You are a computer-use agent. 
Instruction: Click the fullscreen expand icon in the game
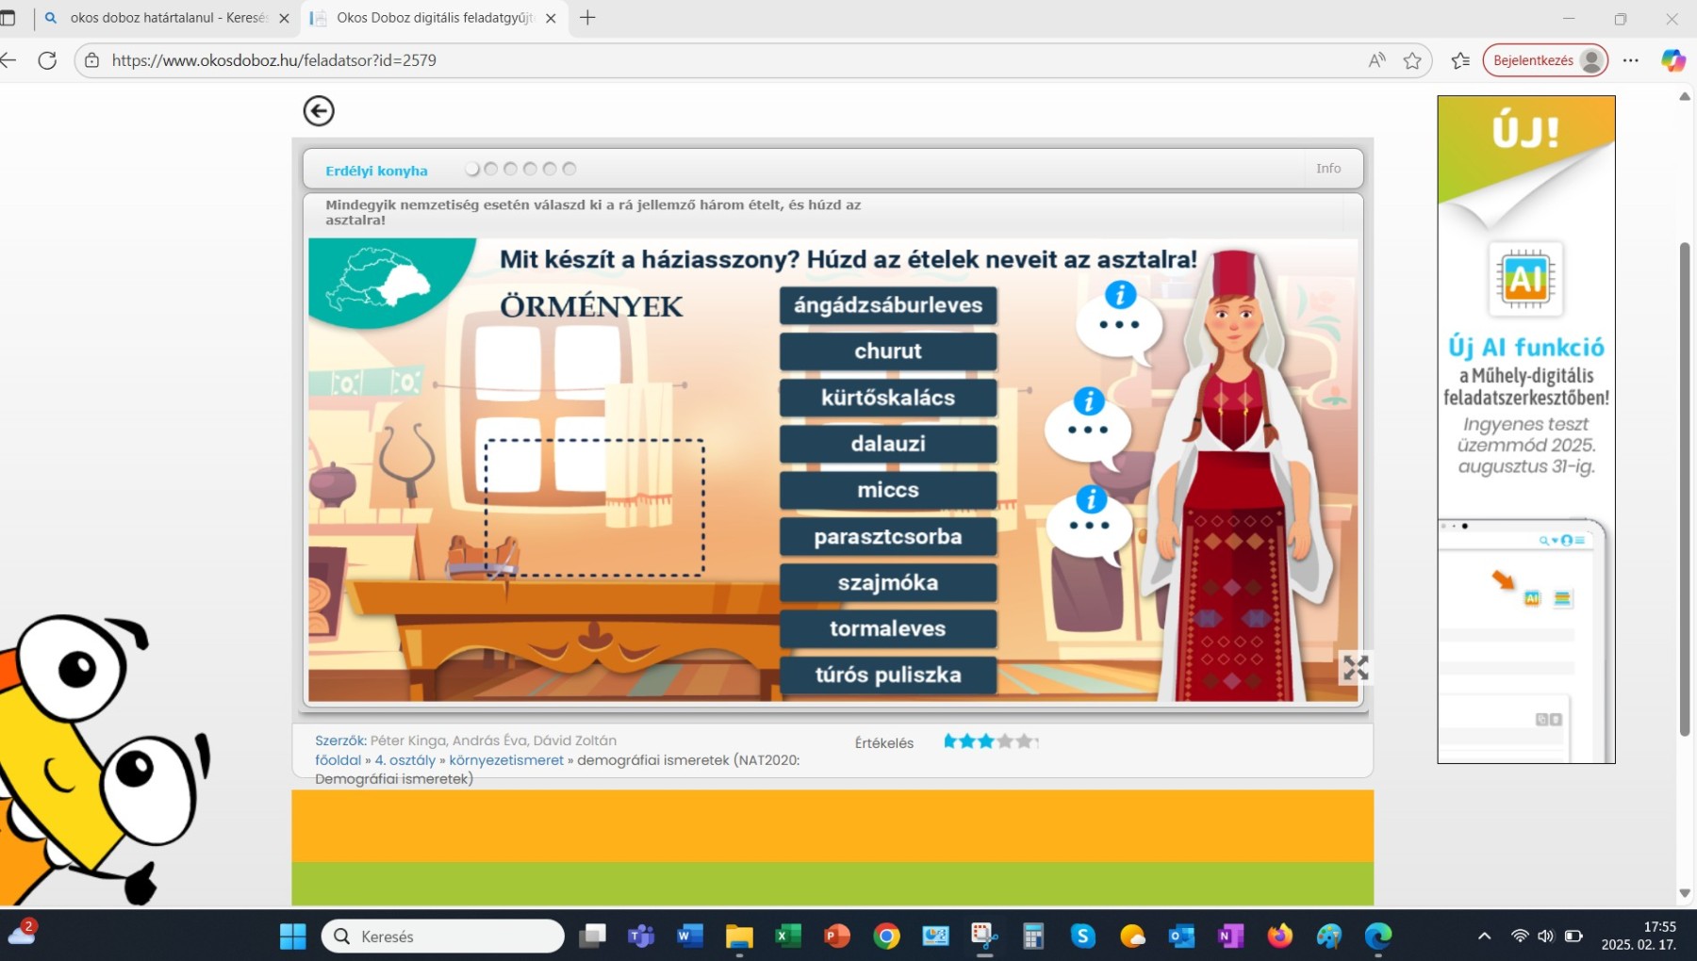coord(1355,668)
